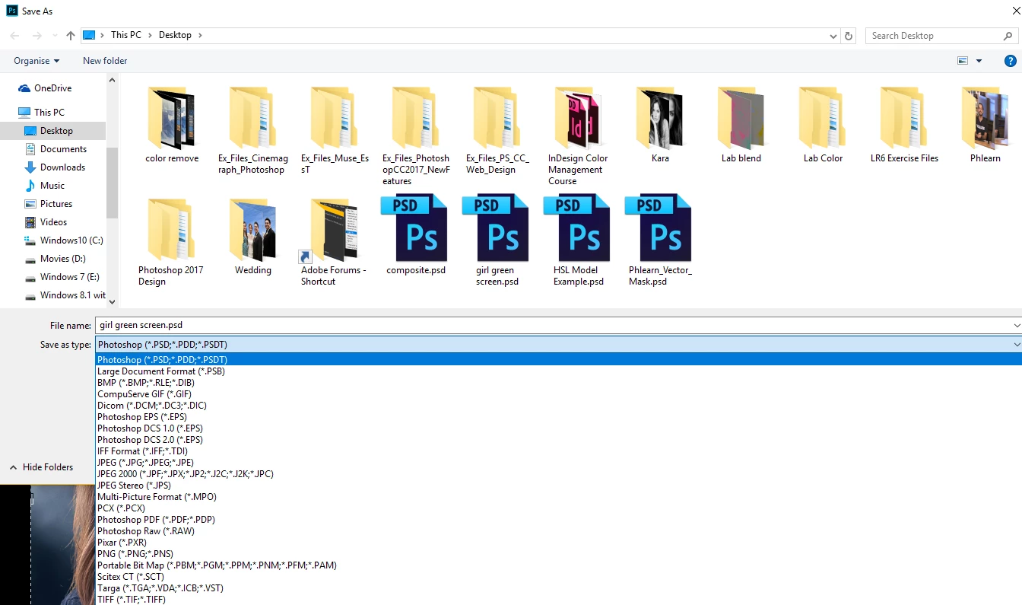Collapse the Save as type dropdown
This screenshot has height=605, width=1022.
(1017, 345)
